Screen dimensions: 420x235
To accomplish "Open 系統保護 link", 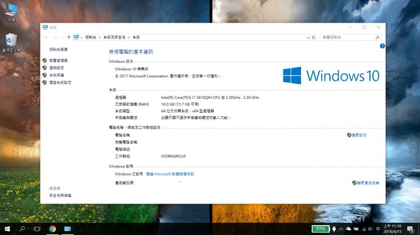I will tap(57, 75).
